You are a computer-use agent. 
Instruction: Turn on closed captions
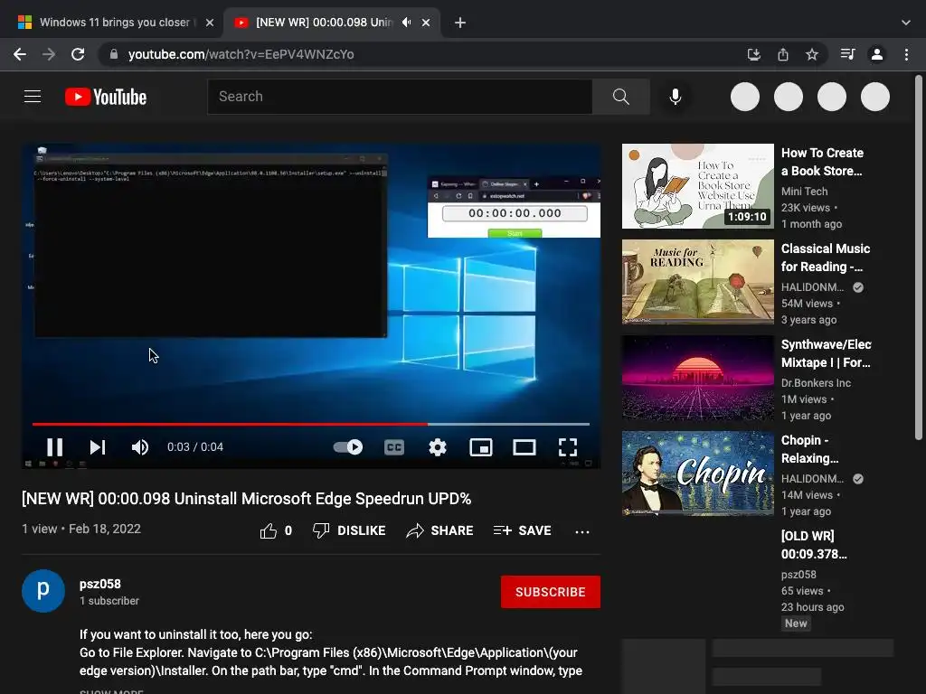pos(394,447)
